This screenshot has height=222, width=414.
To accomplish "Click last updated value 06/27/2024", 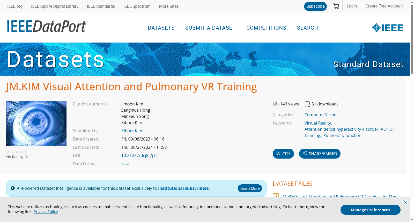I will pos(144,147).
